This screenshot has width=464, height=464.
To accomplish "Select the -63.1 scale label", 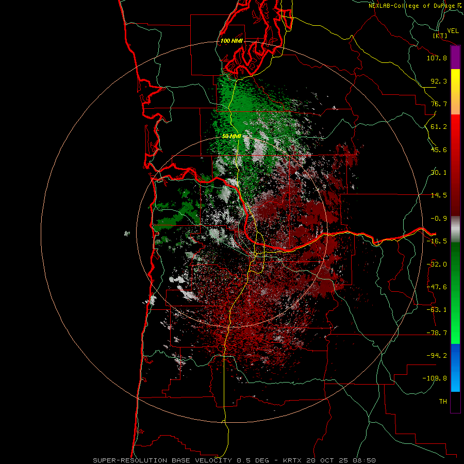I will click(437, 310).
